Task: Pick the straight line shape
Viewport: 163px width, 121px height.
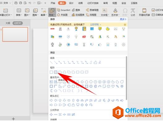Action: pyautogui.click(x=51, y=62)
